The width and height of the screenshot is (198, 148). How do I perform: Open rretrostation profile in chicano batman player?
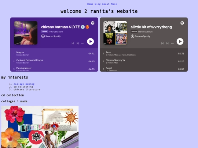56,31
